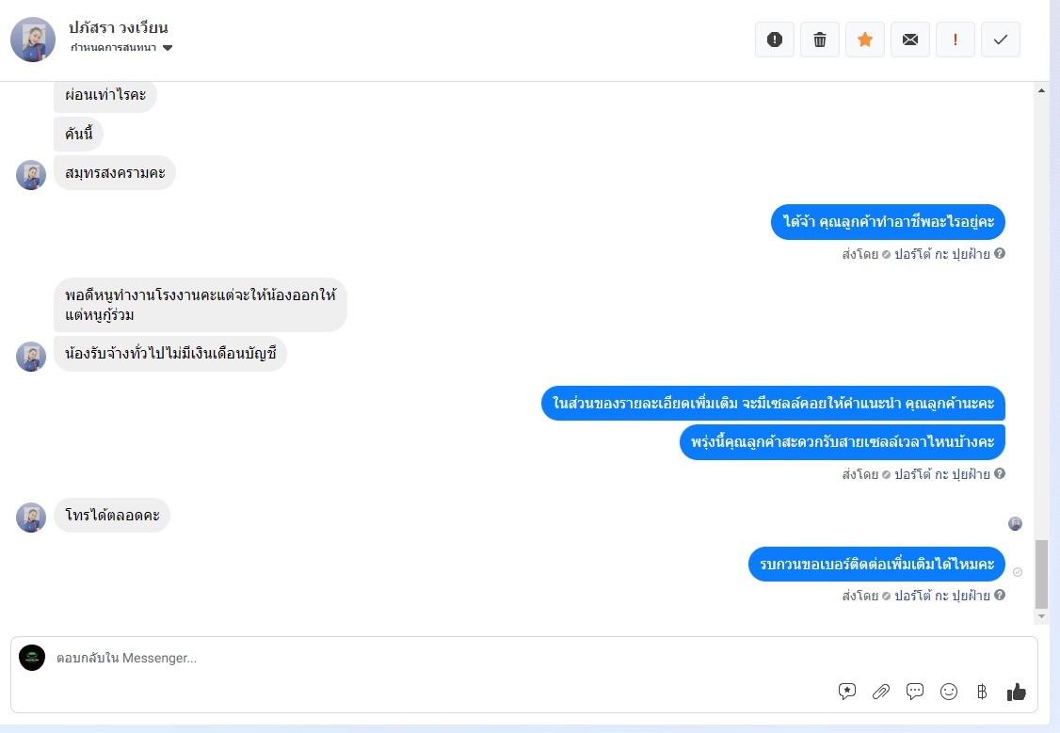
Task: Toggle the orange star follow-up flag
Action: [x=865, y=40]
